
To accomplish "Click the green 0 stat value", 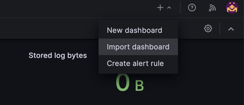I will [x=123, y=83].
